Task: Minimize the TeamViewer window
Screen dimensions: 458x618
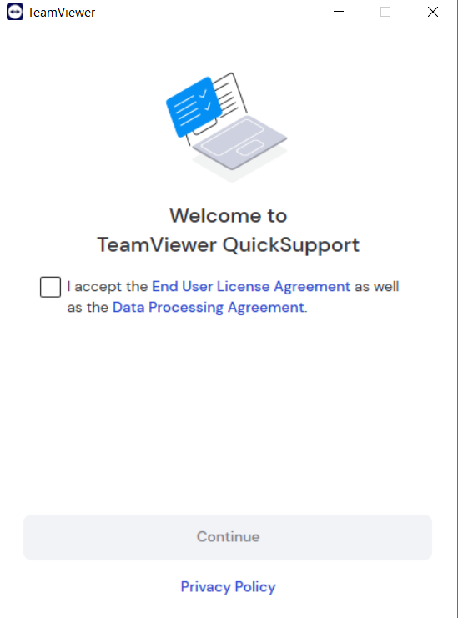Action: [x=339, y=12]
